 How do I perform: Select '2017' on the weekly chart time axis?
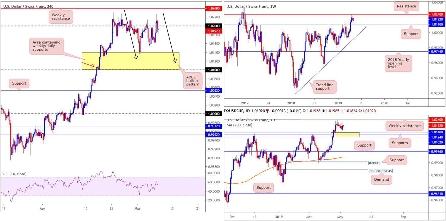click(x=244, y=103)
